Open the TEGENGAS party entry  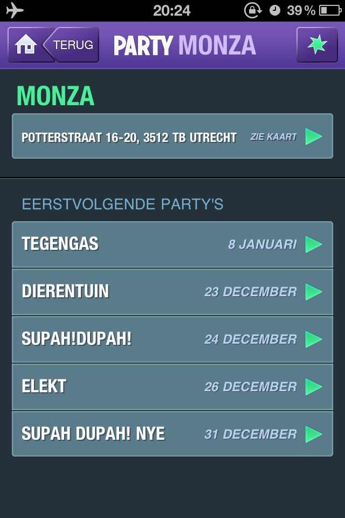coord(60,244)
